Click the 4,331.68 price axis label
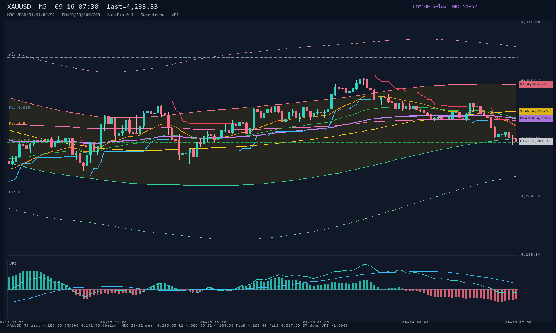Screen dimensions: 556x333 (x=531, y=23)
